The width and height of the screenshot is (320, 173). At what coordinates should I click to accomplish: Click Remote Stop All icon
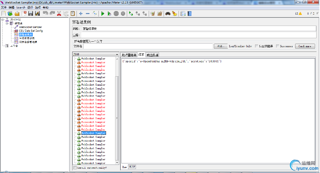[138, 14]
